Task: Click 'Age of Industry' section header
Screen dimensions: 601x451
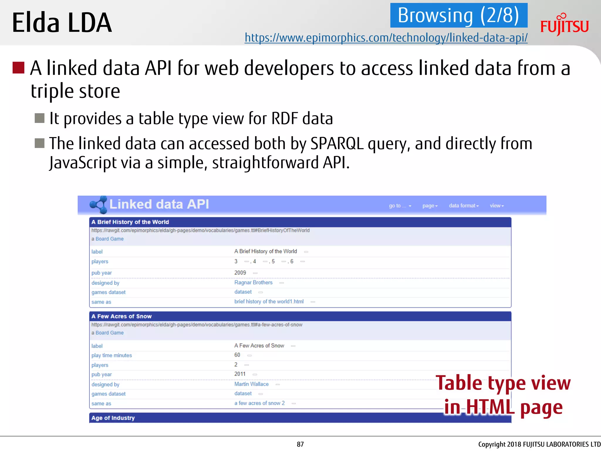Action: [300, 418]
